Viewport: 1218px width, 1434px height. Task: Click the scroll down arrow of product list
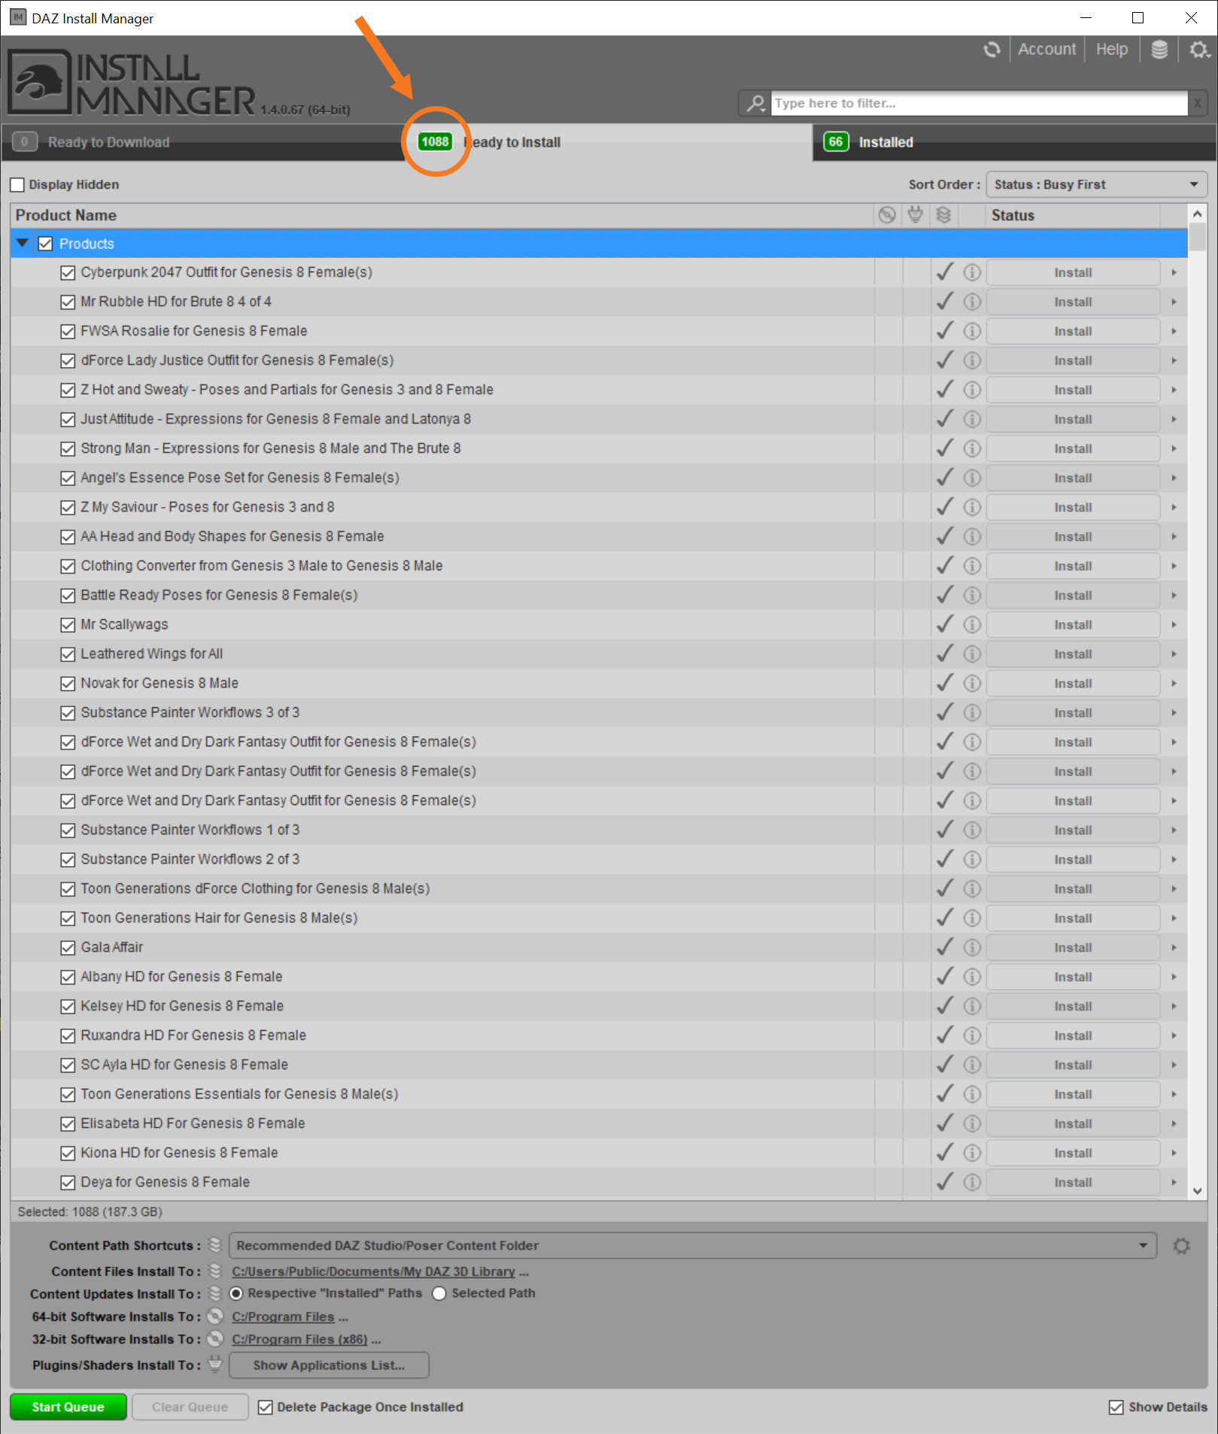1197,1191
